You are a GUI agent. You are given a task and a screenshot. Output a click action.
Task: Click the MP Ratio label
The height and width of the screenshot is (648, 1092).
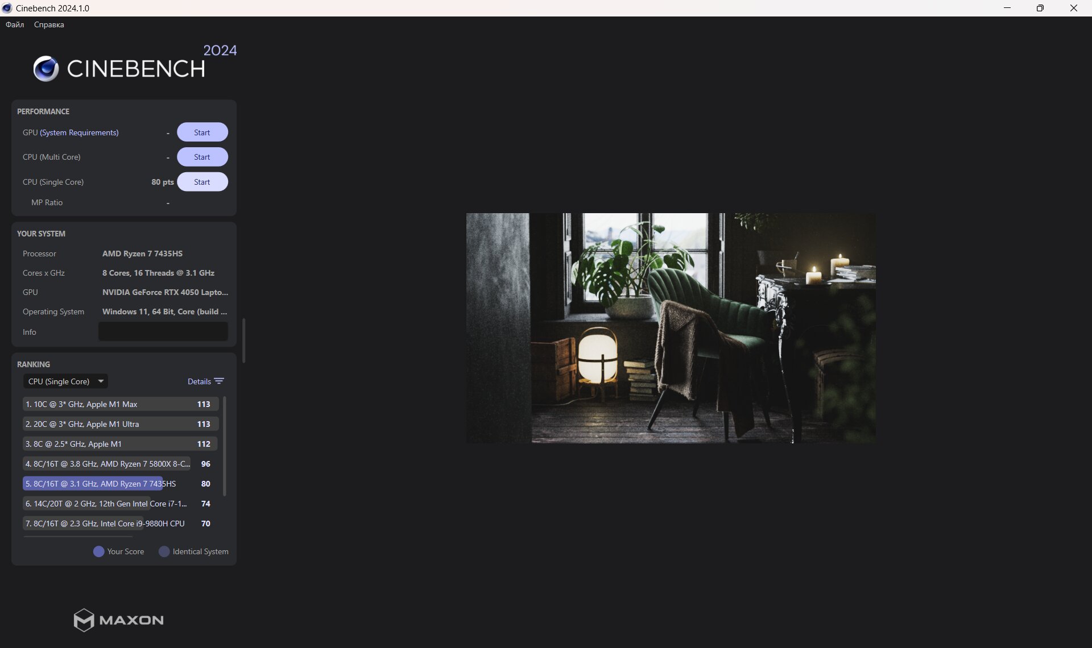click(47, 202)
